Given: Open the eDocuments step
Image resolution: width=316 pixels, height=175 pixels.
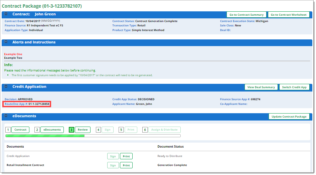Looking at the screenshot, I should click(52, 130).
